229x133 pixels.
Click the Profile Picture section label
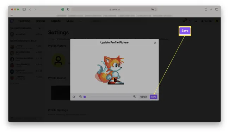pyautogui.click(x=57, y=46)
